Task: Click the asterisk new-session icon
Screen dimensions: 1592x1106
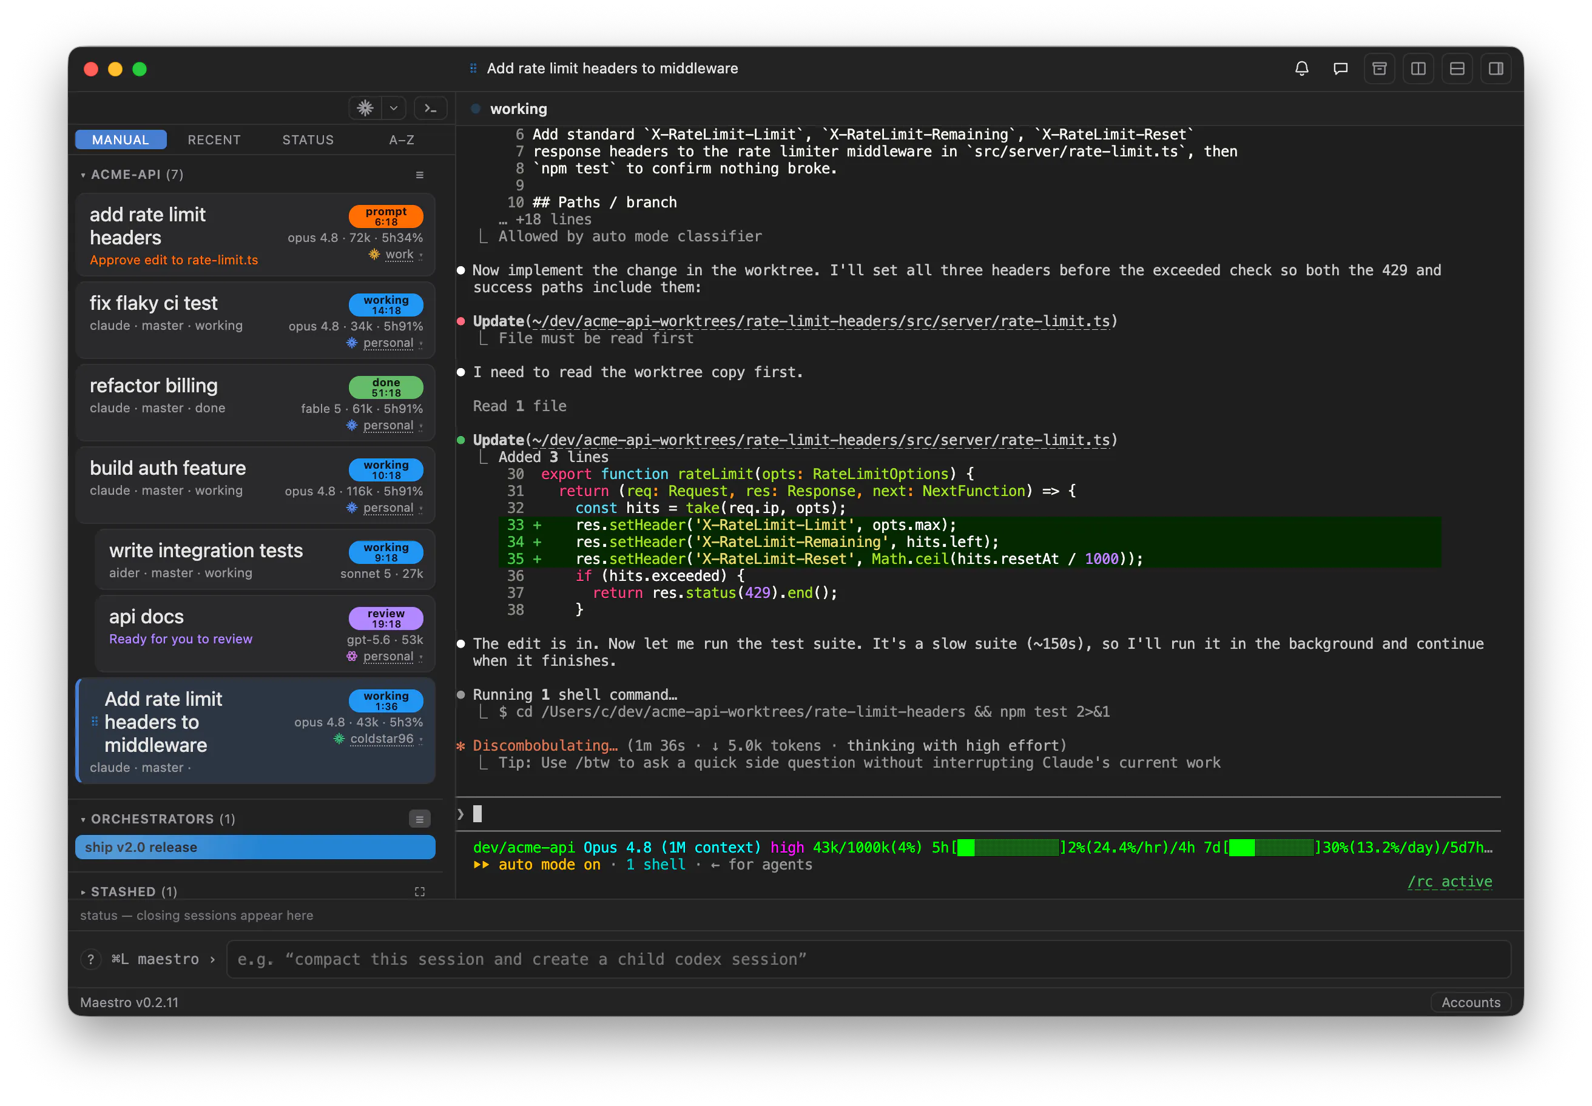Action: point(365,108)
